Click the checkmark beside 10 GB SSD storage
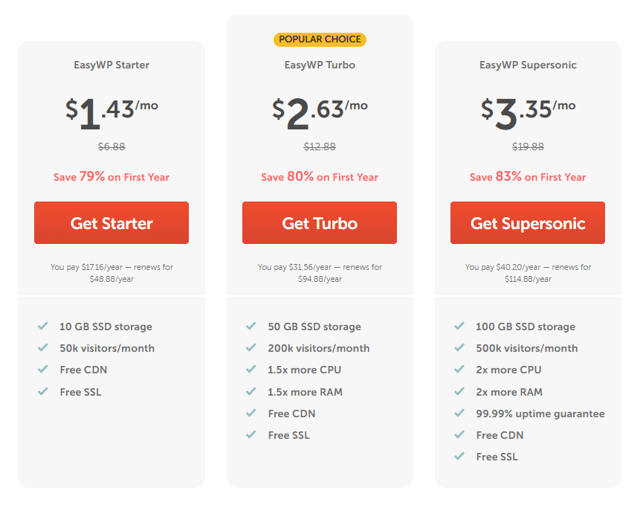640x505 pixels. click(43, 327)
